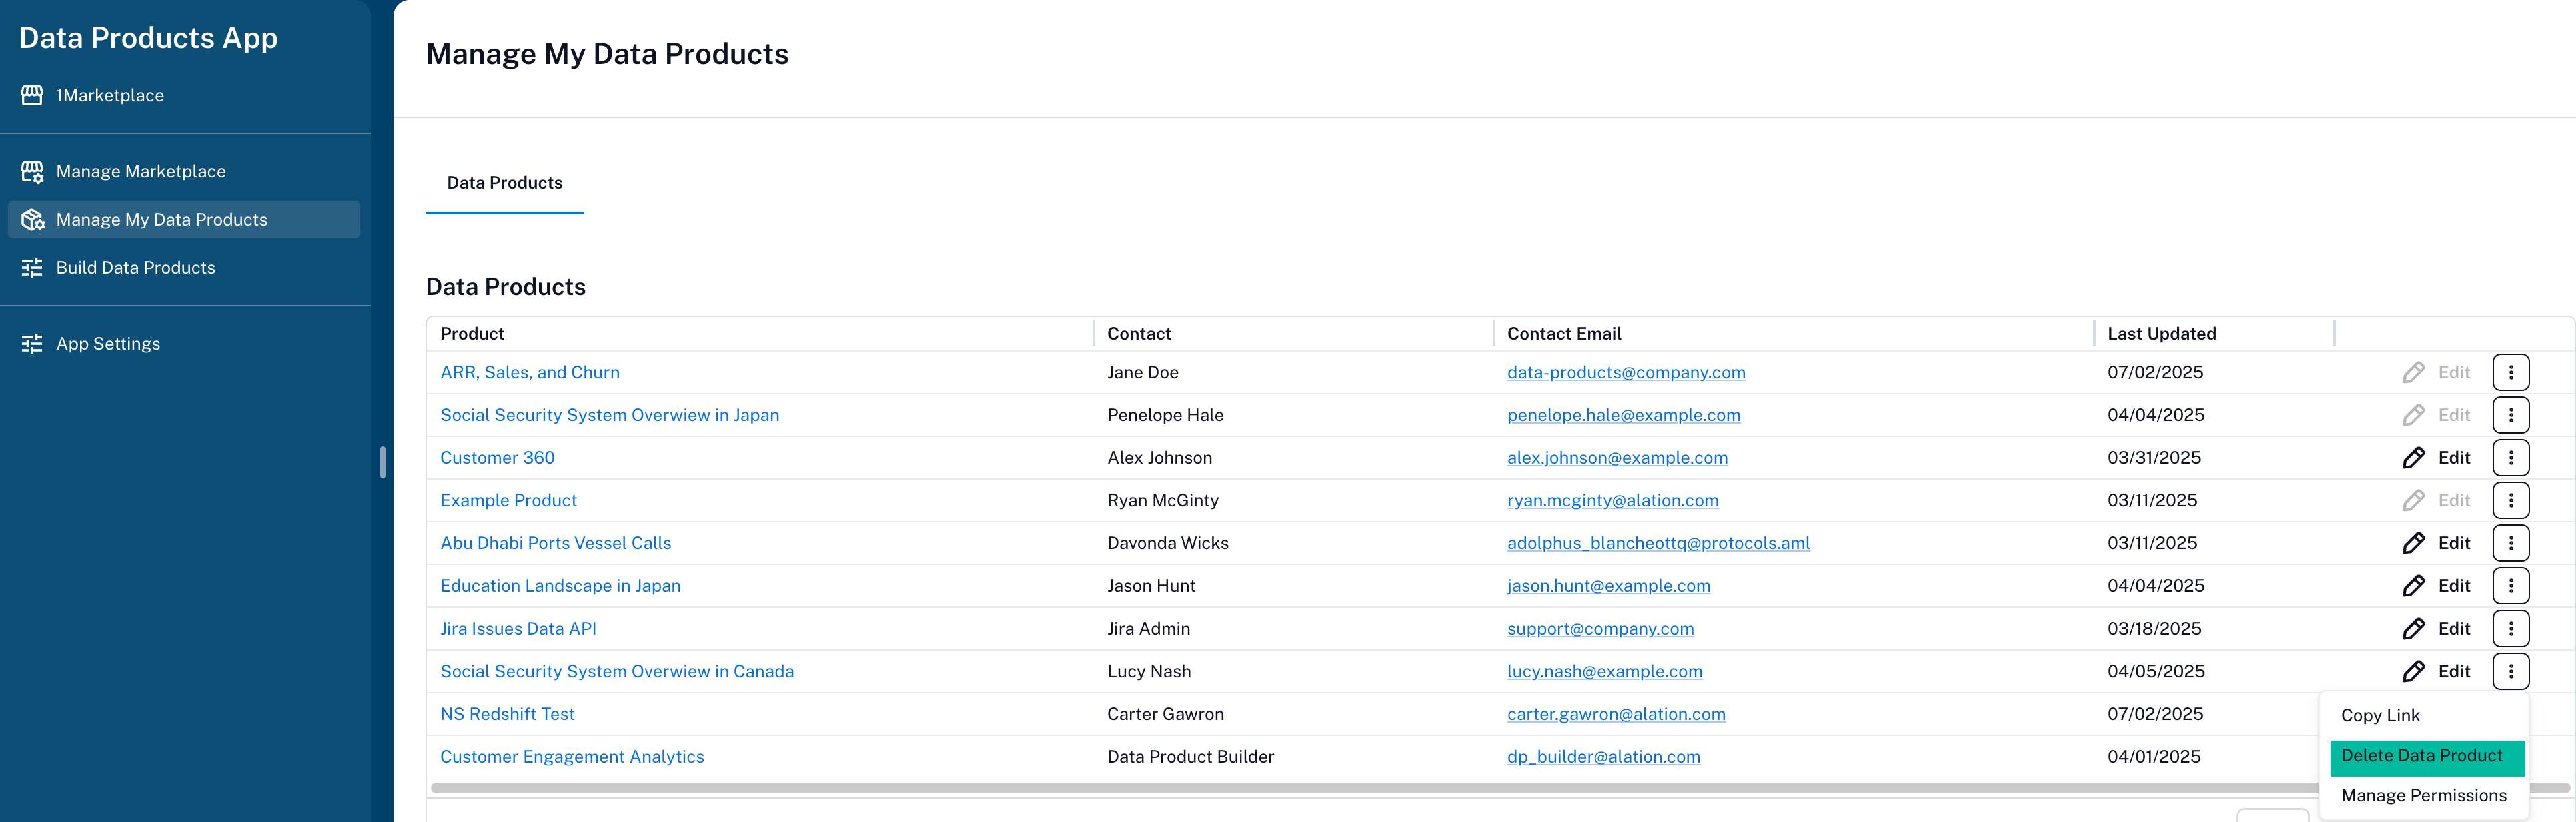The image size is (2576, 822).
Task: Select date 07/02/2025 in NS Redshift Test row
Action: tap(2155, 714)
